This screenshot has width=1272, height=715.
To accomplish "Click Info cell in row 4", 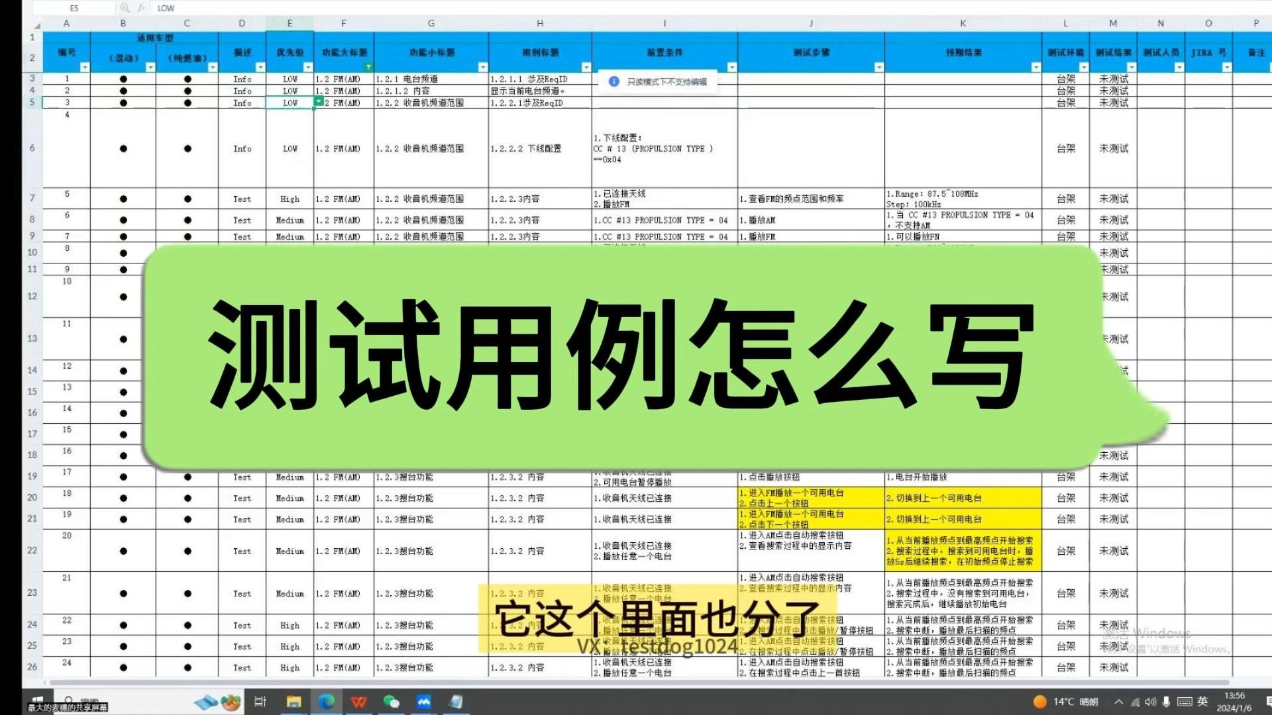I will click(242, 91).
